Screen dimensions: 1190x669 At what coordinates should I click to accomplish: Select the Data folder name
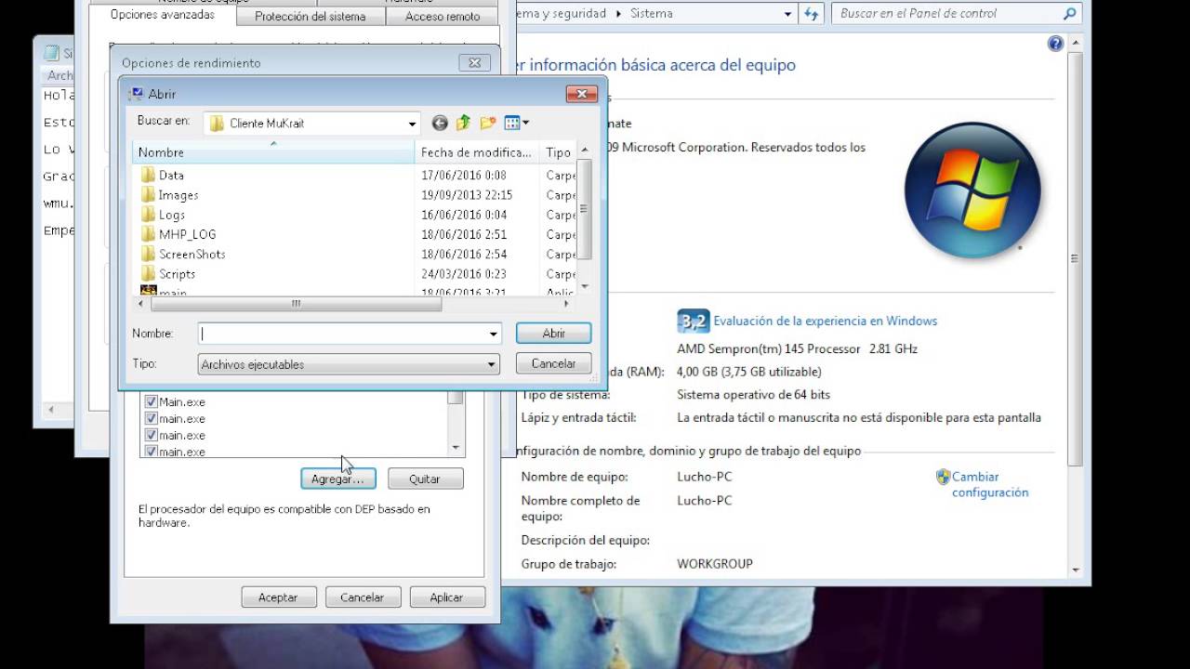171,175
